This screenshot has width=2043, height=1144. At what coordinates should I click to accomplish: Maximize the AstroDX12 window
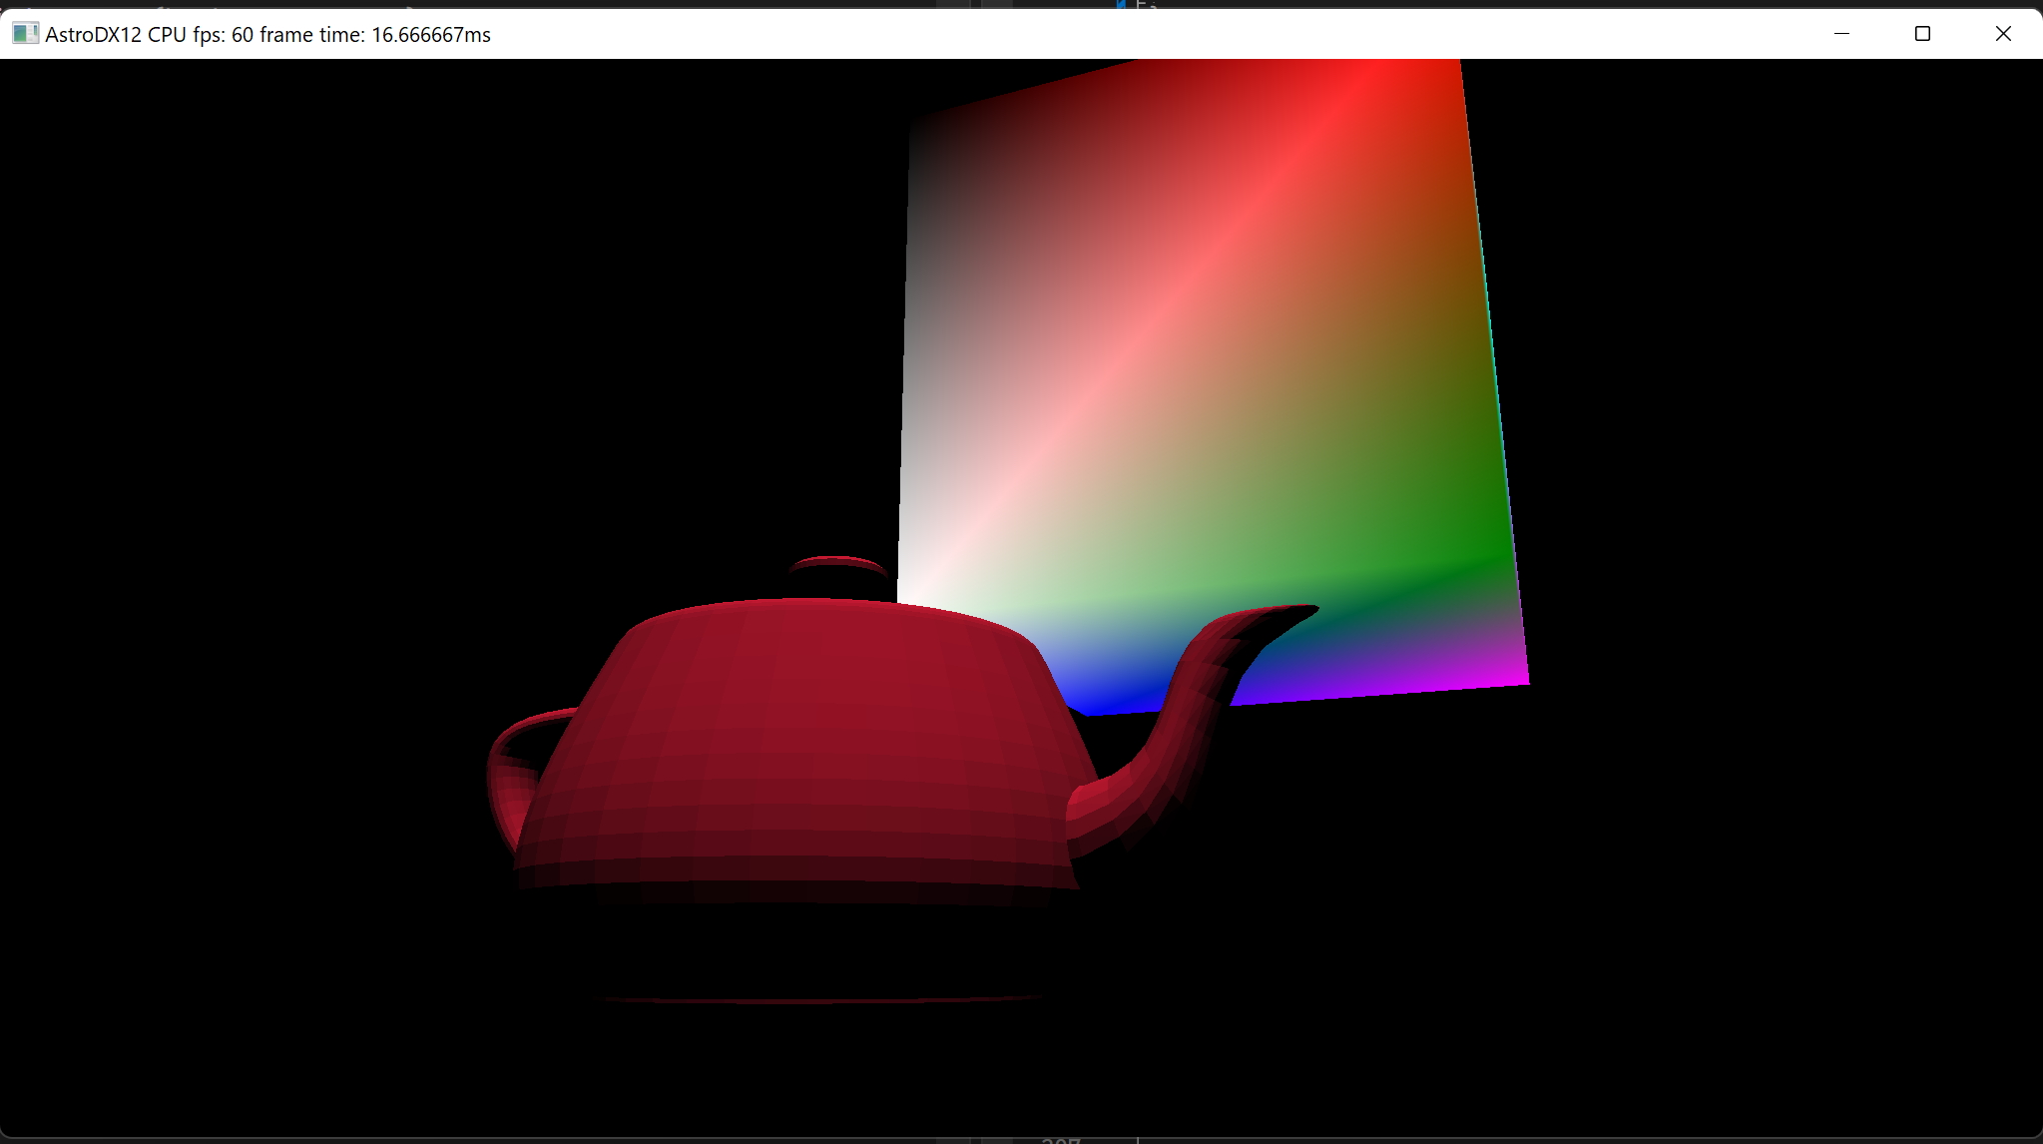(1922, 34)
